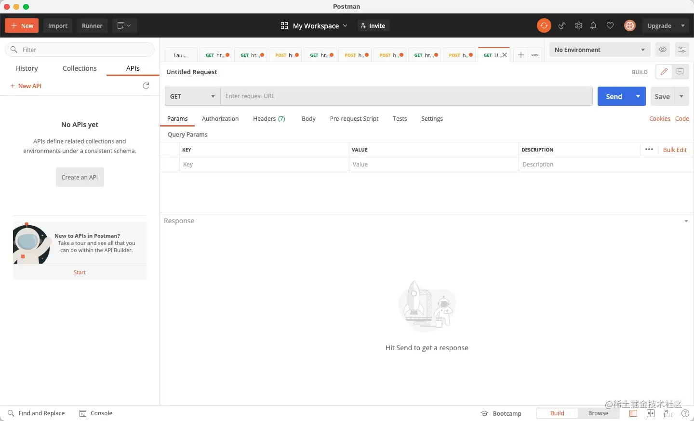The width and height of the screenshot is (694, 421).
Task: Click the New API link
Action: pos(26,86)
